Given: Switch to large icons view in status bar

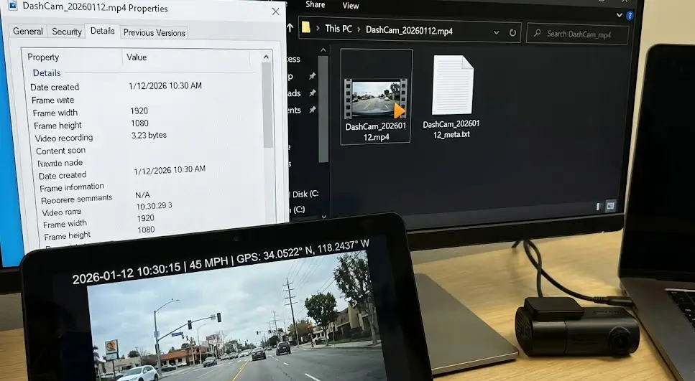Looking at the screenshot, I should tap(611, 206).
